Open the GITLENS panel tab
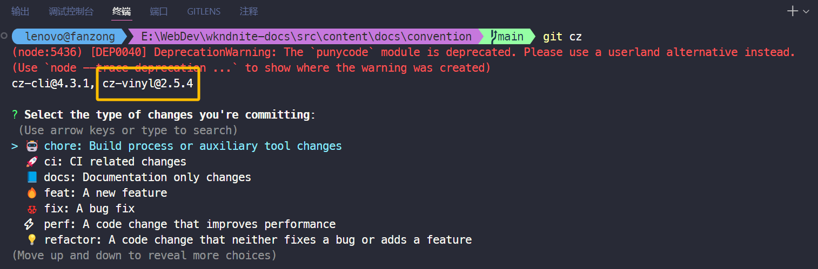The height and width of the screenshot is (269, 818). 204,11
